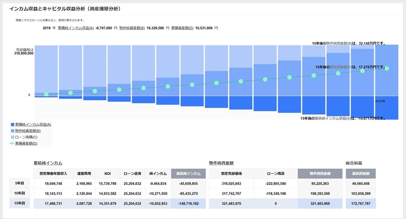Image resolution: width=406 pixels, height=219 pixels.
Task: Toggle 累積資産額(D) series via legend label
Action: [x=27, y=143]
